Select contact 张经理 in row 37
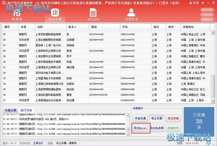Screen dimensions: 217x146 [70, 100]
